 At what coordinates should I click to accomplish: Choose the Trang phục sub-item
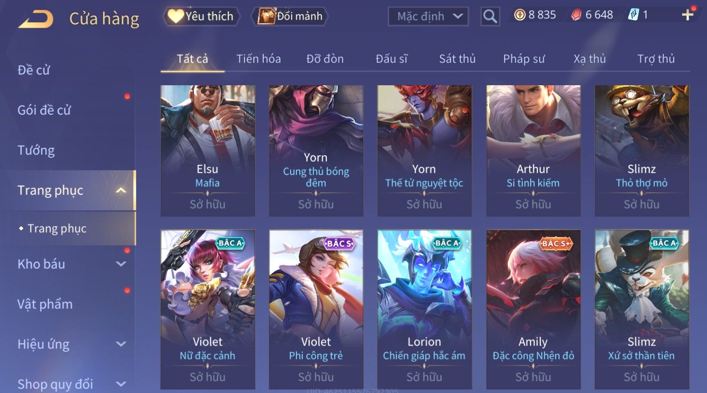point(57,229)
